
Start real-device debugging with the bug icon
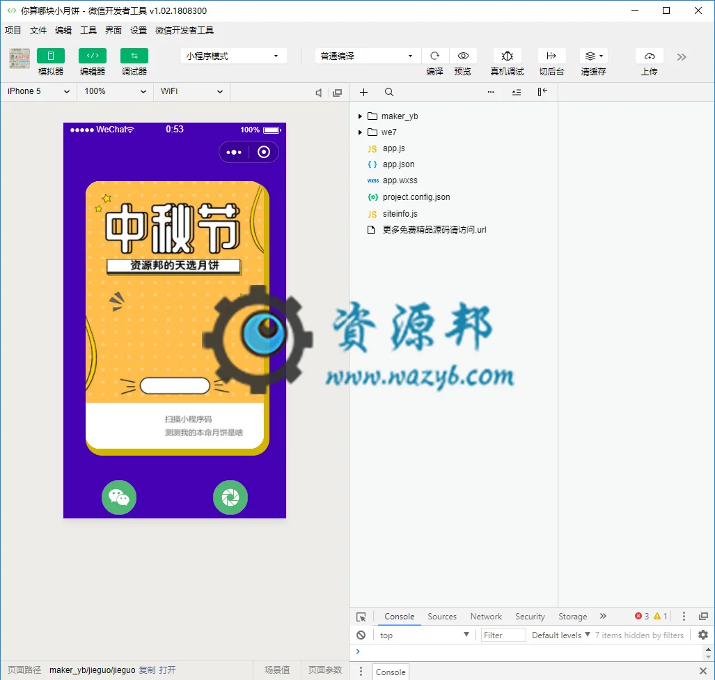pos(507,56)
